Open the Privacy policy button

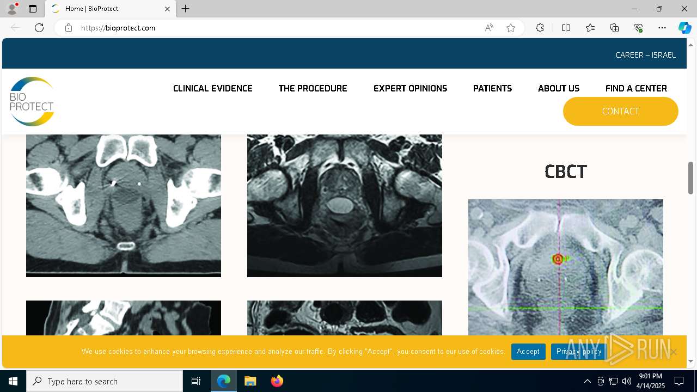579,352
